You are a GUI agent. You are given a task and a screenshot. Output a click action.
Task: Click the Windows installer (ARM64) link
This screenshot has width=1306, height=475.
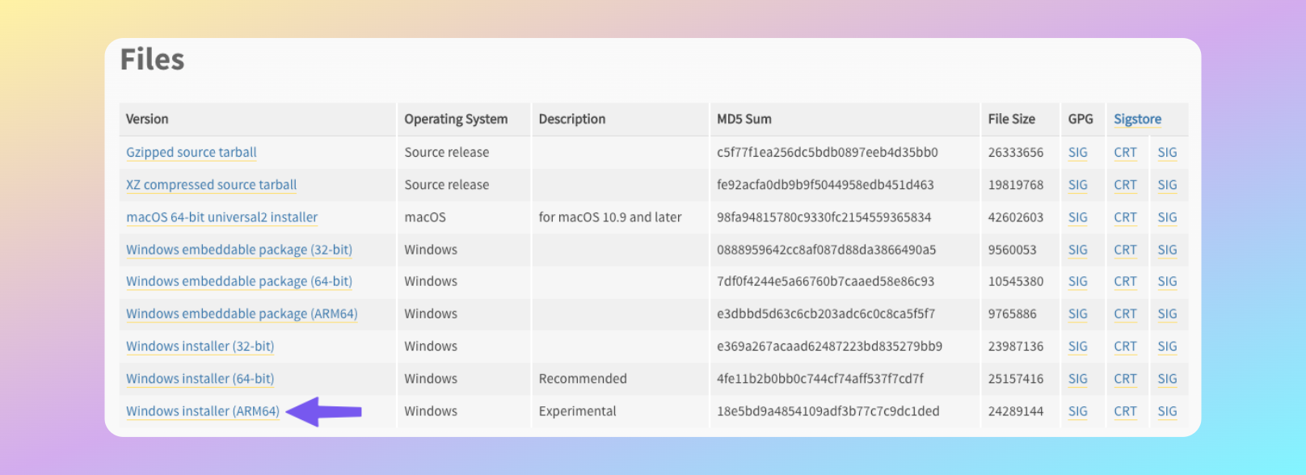[202, 411]
